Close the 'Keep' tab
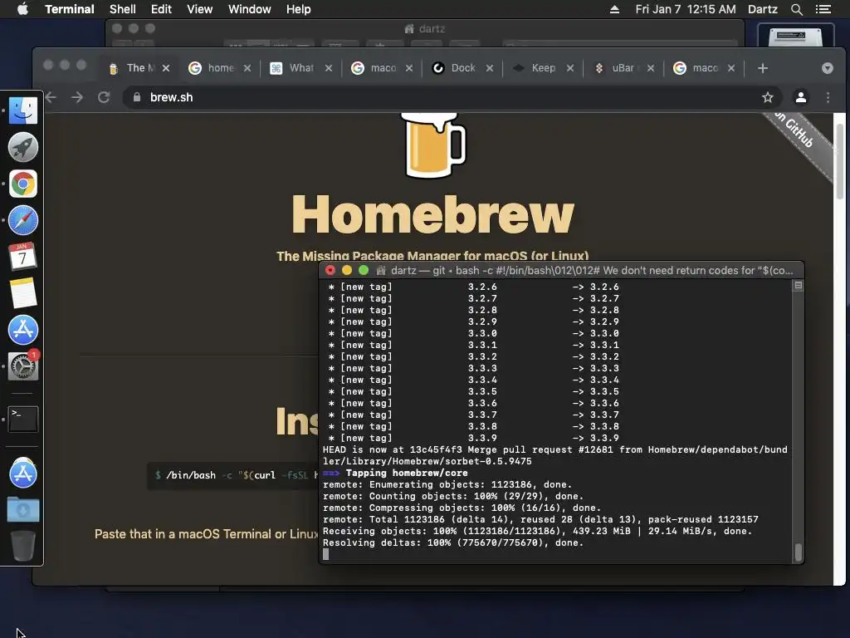Viewport: 850px width, 638px height. coord(569,68)
